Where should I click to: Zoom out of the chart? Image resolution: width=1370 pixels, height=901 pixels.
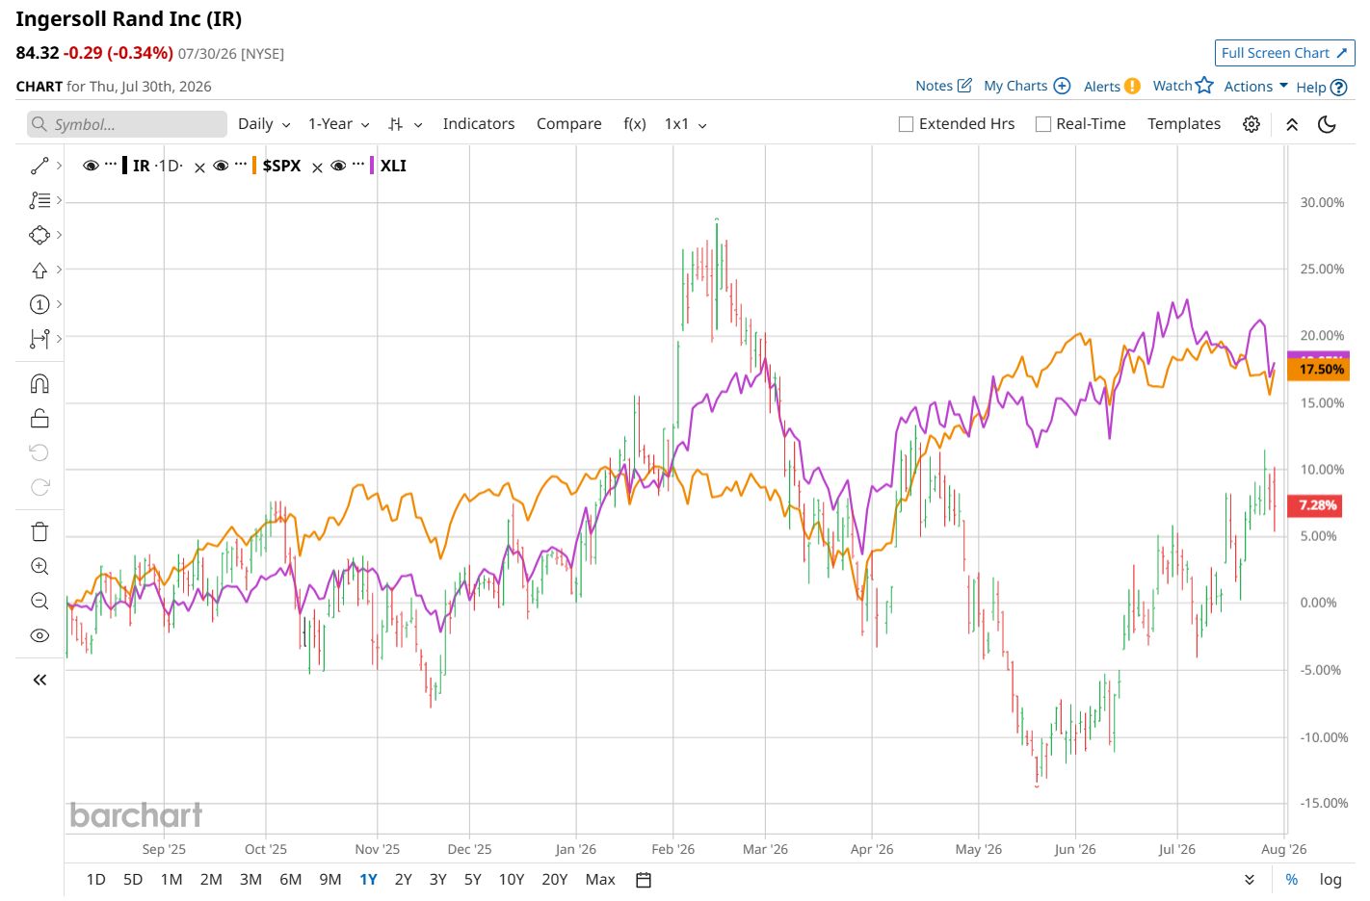click(x=40, y=601)
